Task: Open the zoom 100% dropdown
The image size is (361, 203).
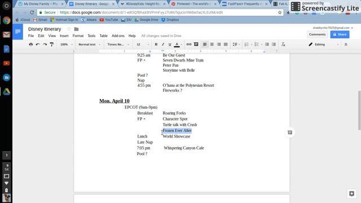Action: click(67, 45)
